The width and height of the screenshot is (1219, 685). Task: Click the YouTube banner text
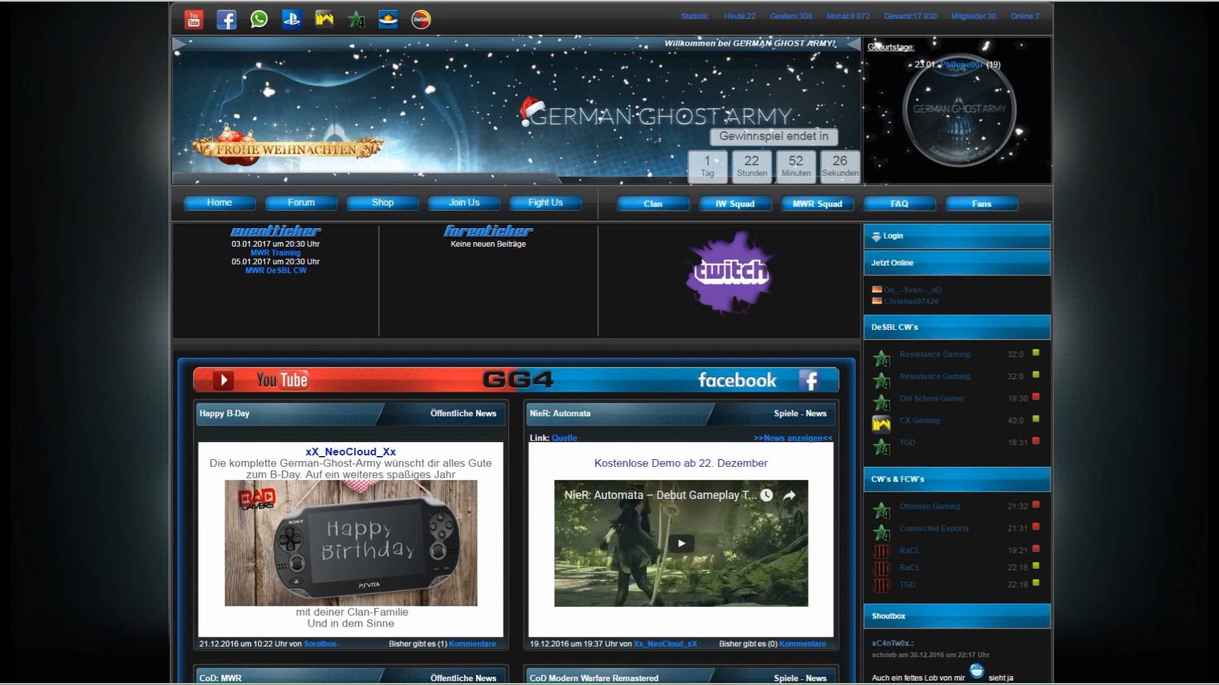282,380
